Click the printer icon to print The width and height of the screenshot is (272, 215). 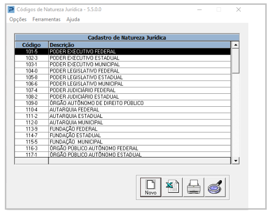tap(193, 187)
